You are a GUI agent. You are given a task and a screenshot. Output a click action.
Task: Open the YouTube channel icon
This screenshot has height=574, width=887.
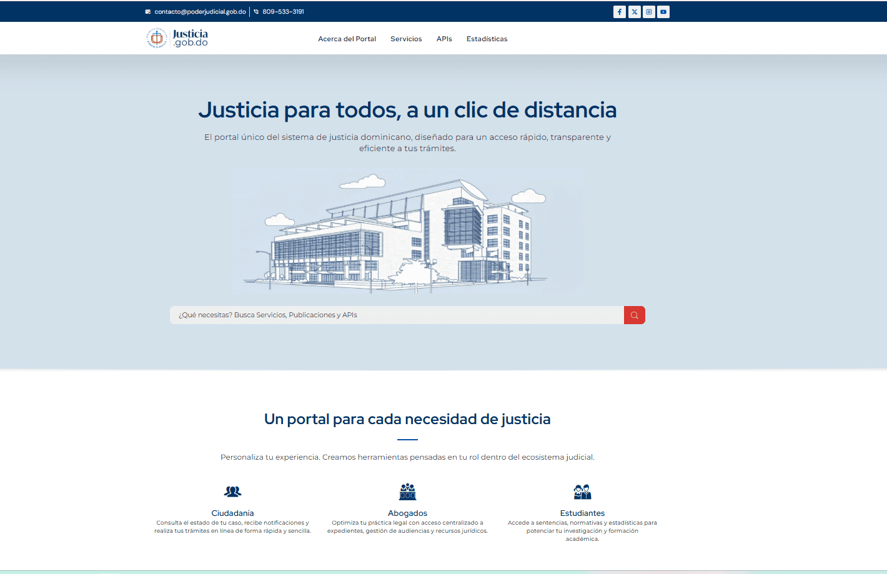pyautogui.click(x=663, y=11)
